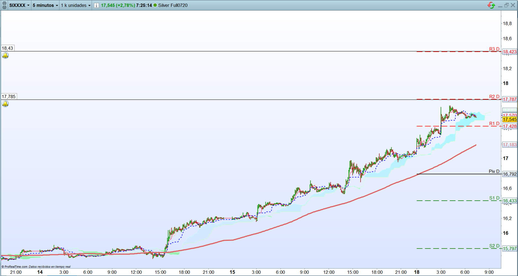
Task: Click the R1 D pivot label
Action: (494, 123)
